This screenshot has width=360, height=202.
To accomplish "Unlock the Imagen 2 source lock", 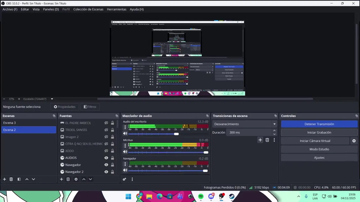I will [x=112, y=137].
